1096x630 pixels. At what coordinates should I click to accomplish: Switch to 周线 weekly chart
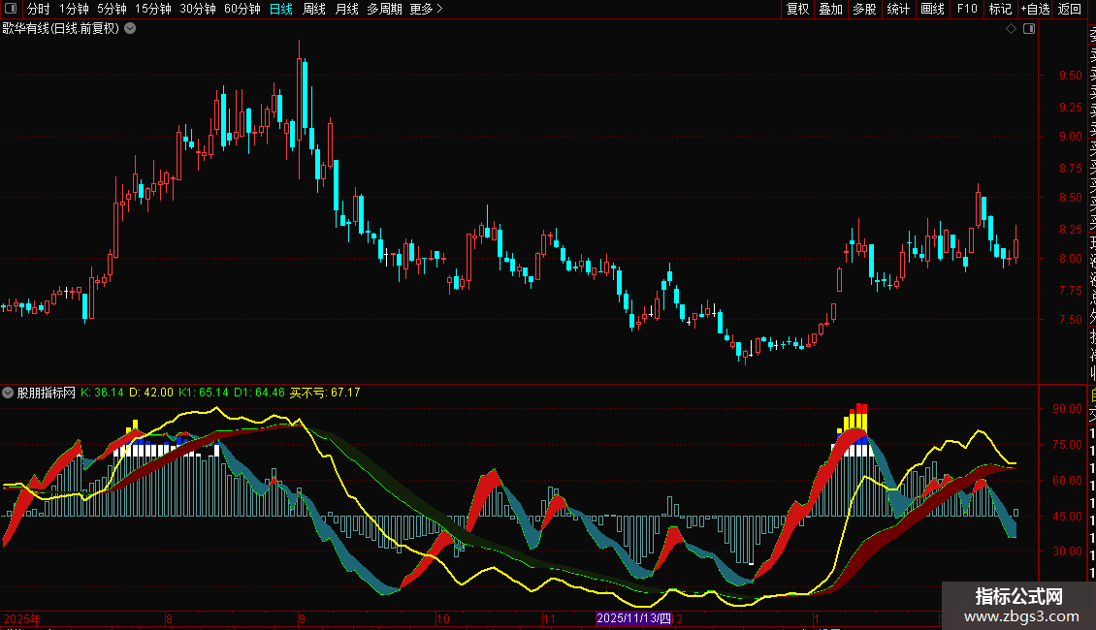tap(314, 9)
